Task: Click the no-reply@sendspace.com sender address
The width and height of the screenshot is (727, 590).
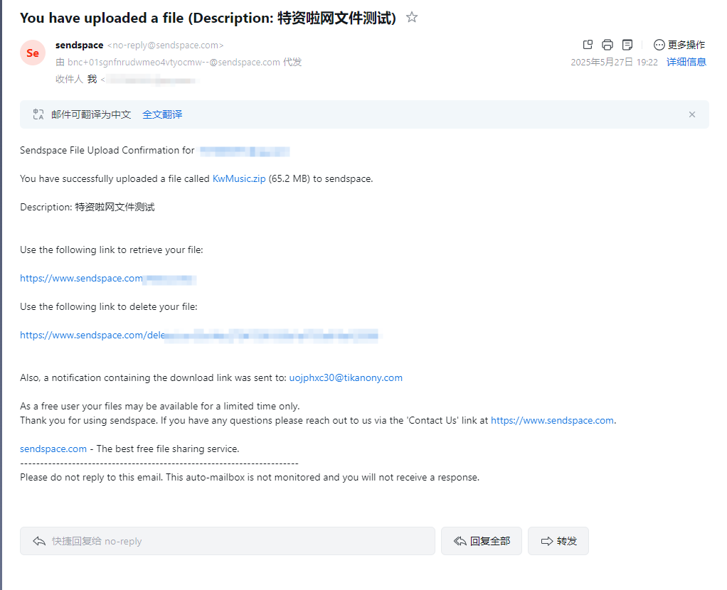Action: [x=166, y=45]
